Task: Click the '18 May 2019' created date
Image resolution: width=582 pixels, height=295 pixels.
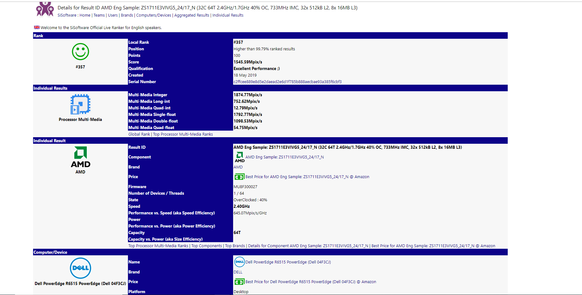Action: [x=245, y=75]
